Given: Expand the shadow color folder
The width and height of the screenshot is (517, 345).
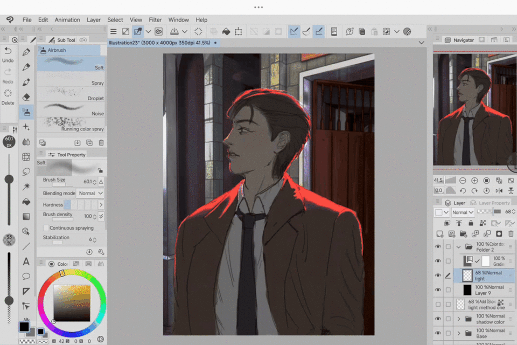Looking at the screenshot, I should [x=459, y=319].
